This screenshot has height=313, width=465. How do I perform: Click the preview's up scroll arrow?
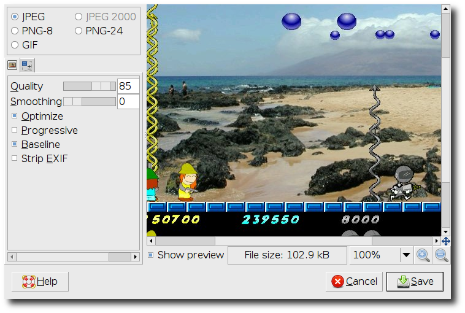coord(445,9)
